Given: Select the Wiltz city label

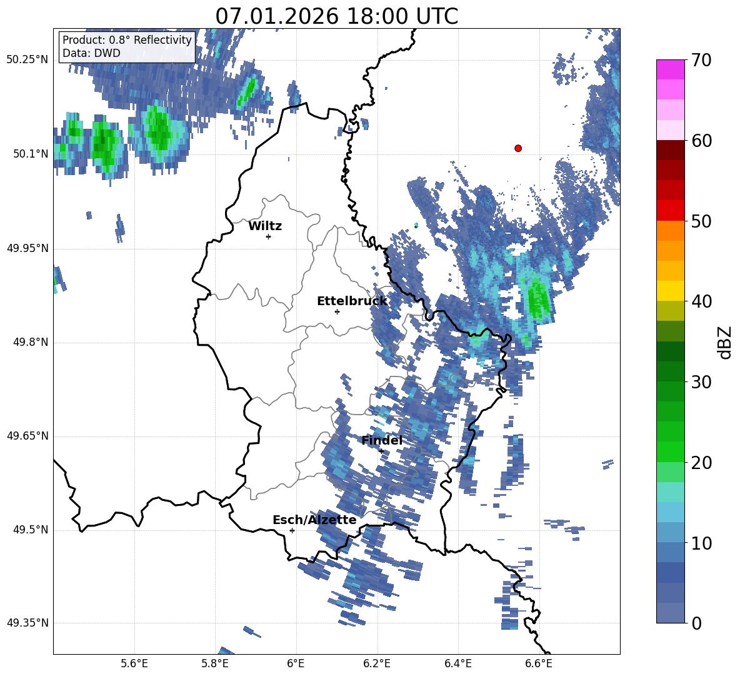Looking at the screenshot, I should click(265, 226).
